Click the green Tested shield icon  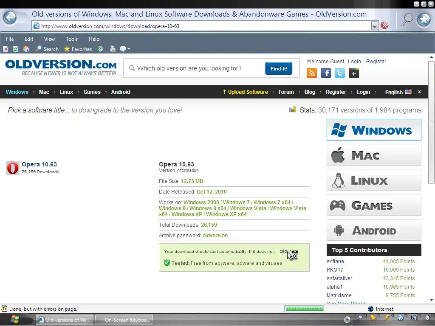pos(167,263)
